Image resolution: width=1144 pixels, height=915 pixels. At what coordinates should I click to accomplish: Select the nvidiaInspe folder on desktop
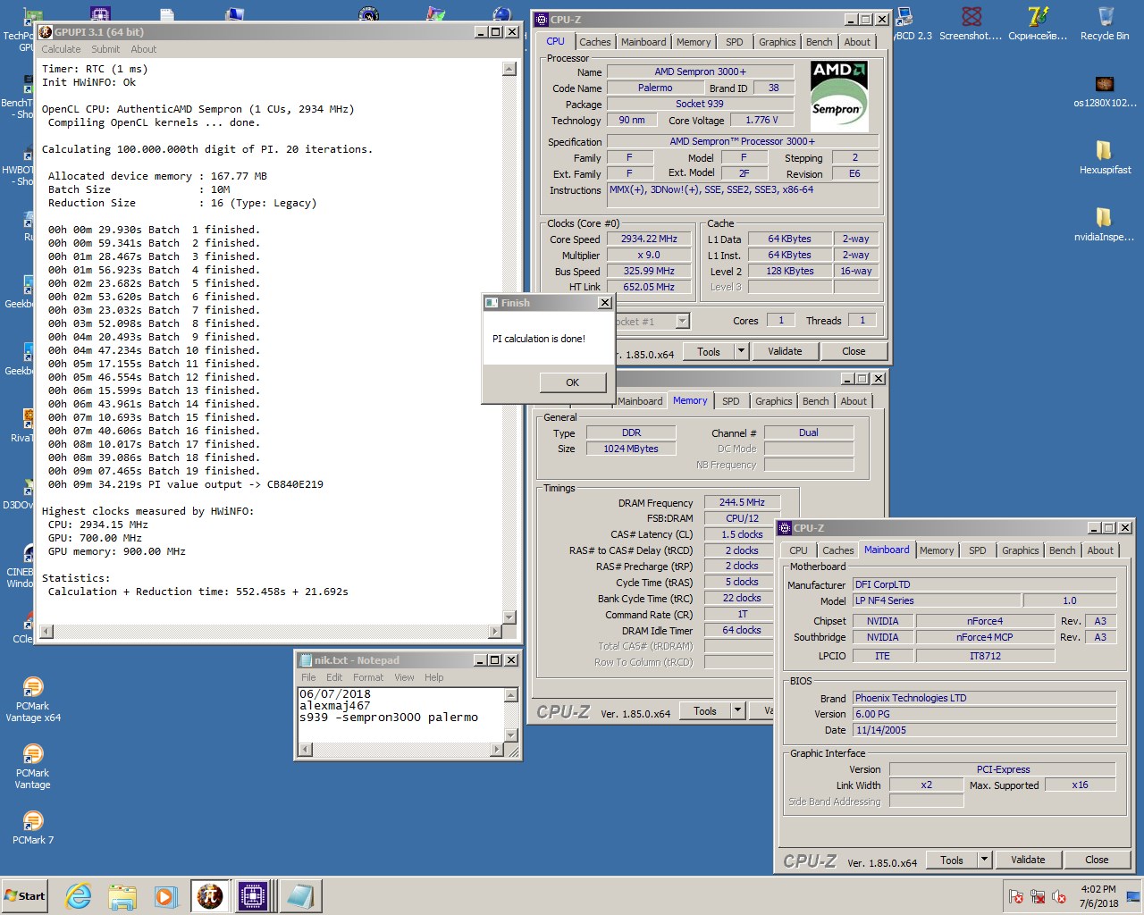click(x=1104, y=224)
